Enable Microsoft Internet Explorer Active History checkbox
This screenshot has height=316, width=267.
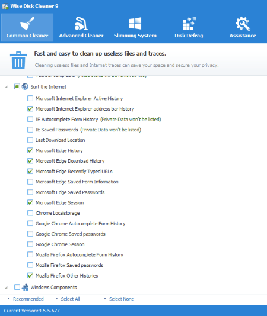(30, 98)
